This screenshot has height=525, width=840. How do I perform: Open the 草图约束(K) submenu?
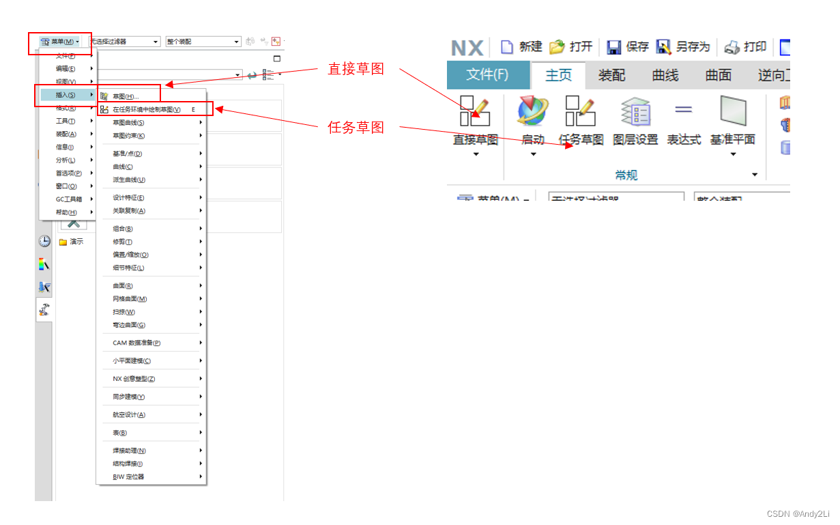(151, 135)
